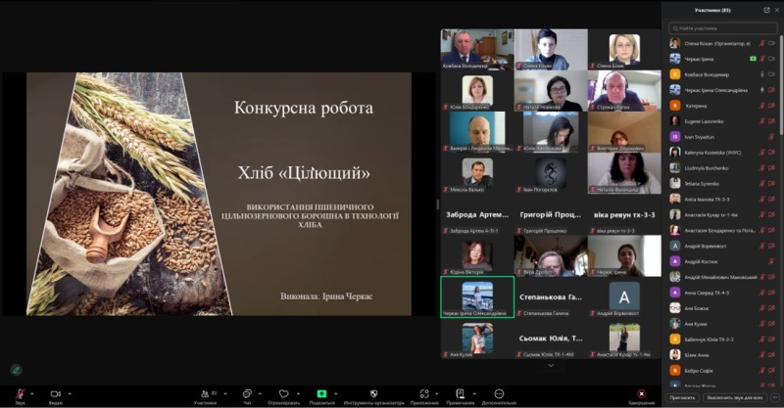Toggle mute for Ivan Svyastun
The width and height of the screenshot is (784, 408).
[x=771, y=137]
